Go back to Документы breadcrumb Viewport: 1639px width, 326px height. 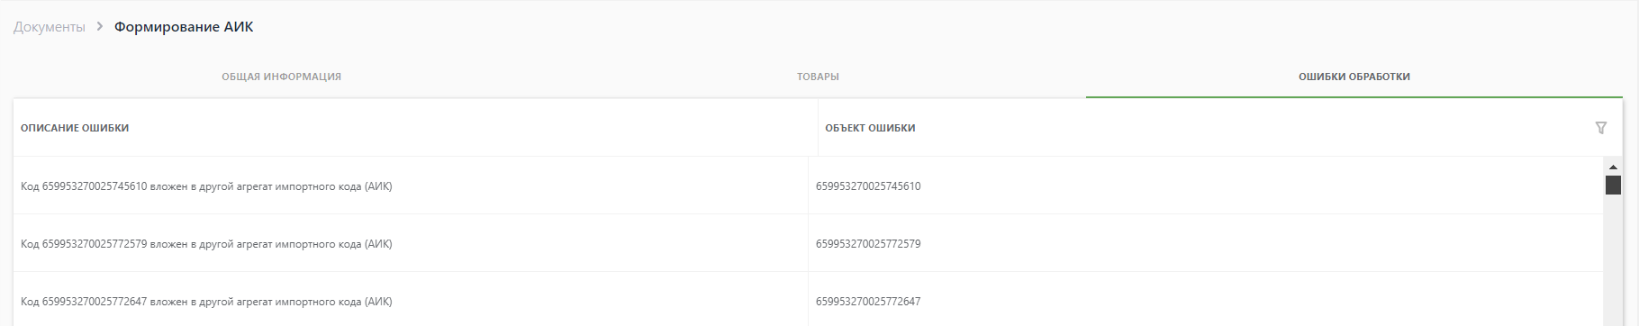pyautogui.click(x=50, y=27)
